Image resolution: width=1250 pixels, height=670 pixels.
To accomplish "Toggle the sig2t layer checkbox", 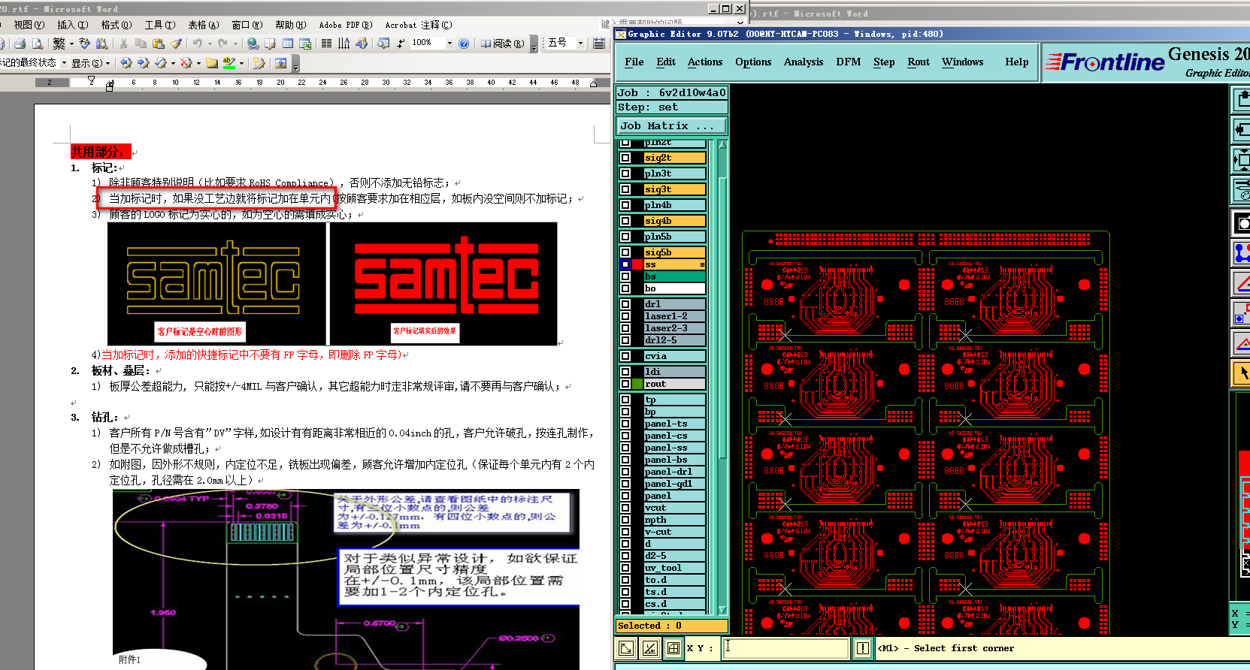I will 625,158.
